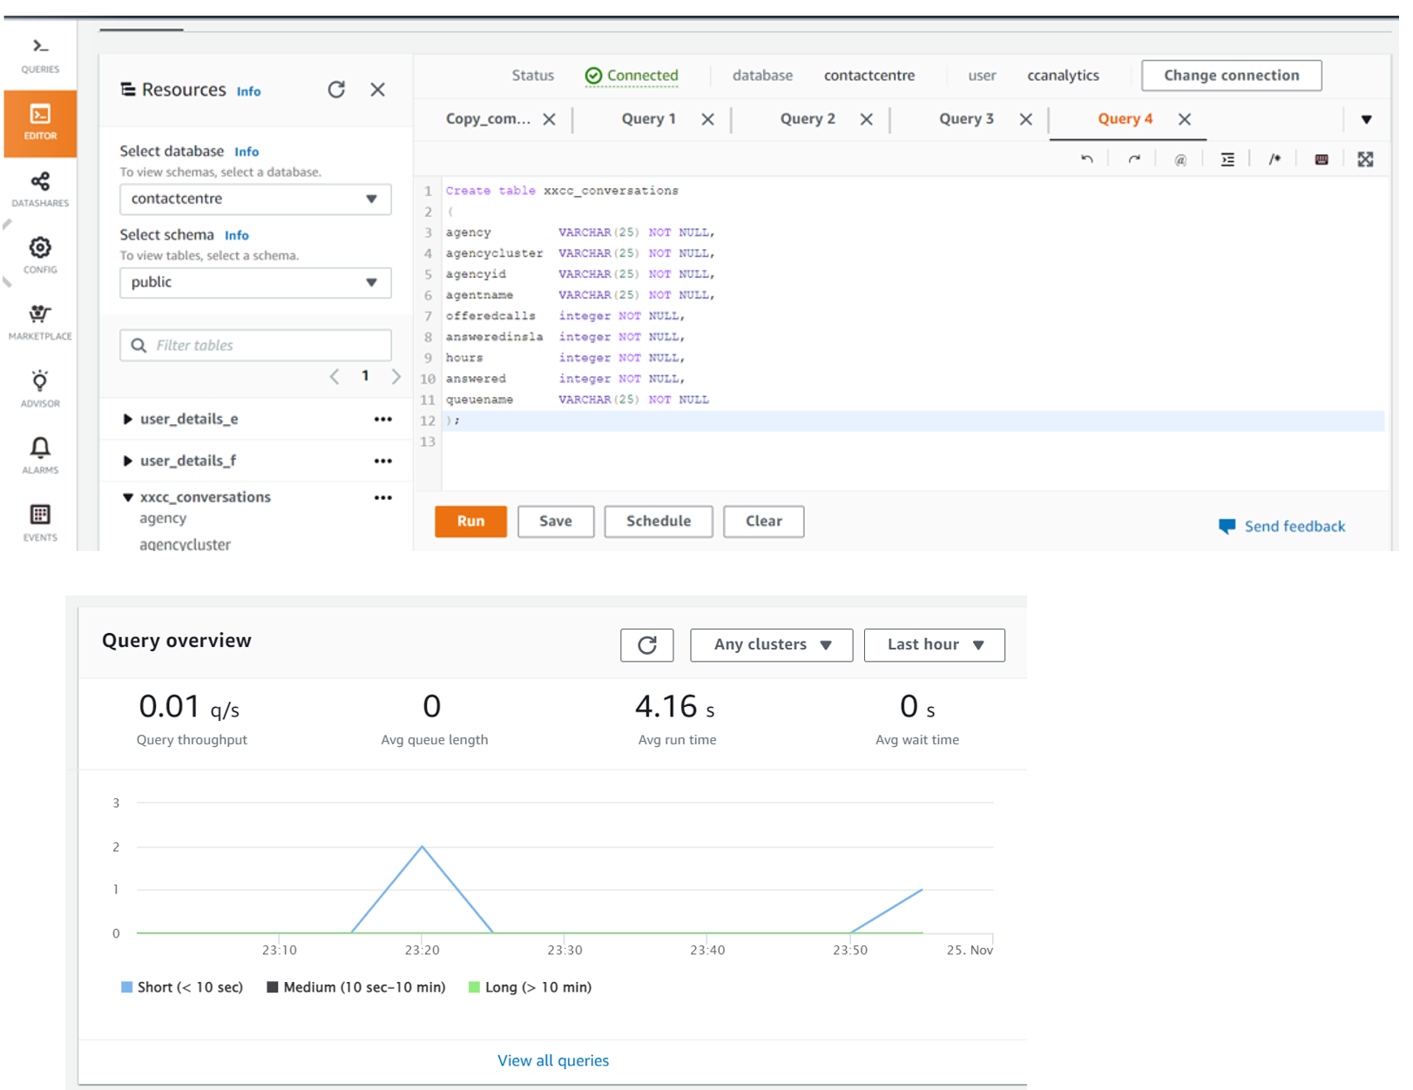Open the Last hour time range dropdown
1413x1090 pixels.
click(934, 645)
